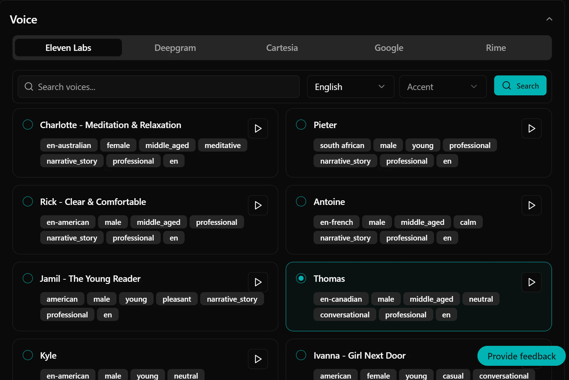This screenshot has width=569, height=380.
Task: Play Jamil - The Young Reader sample
Action: coord(258,282)
